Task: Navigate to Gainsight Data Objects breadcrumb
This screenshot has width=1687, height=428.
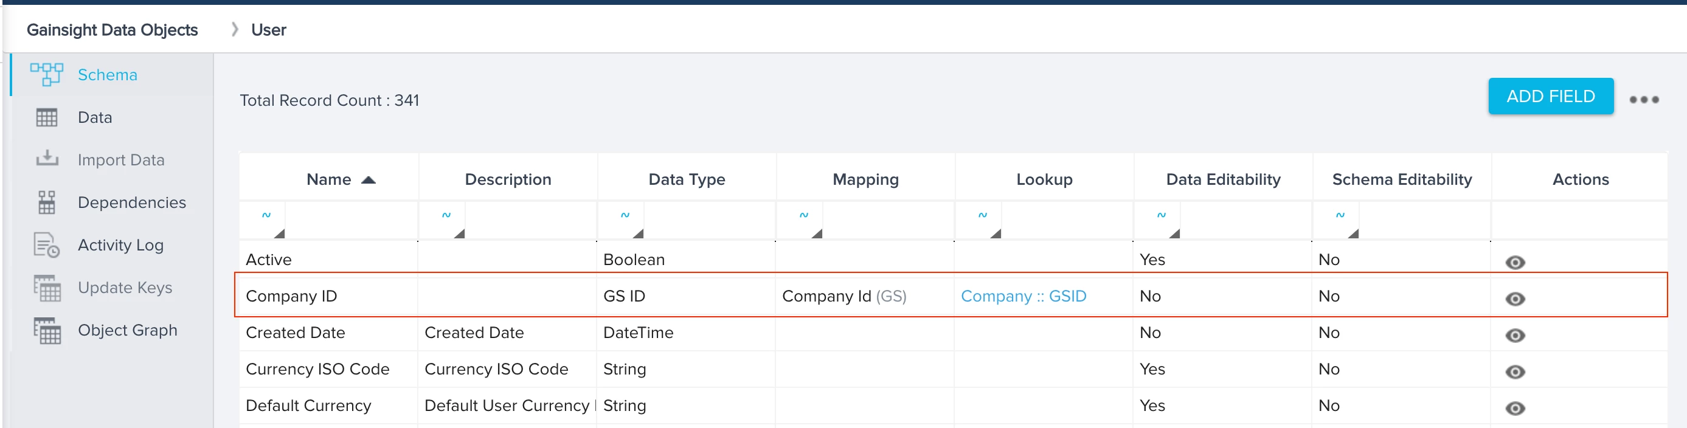Action: 112,30
